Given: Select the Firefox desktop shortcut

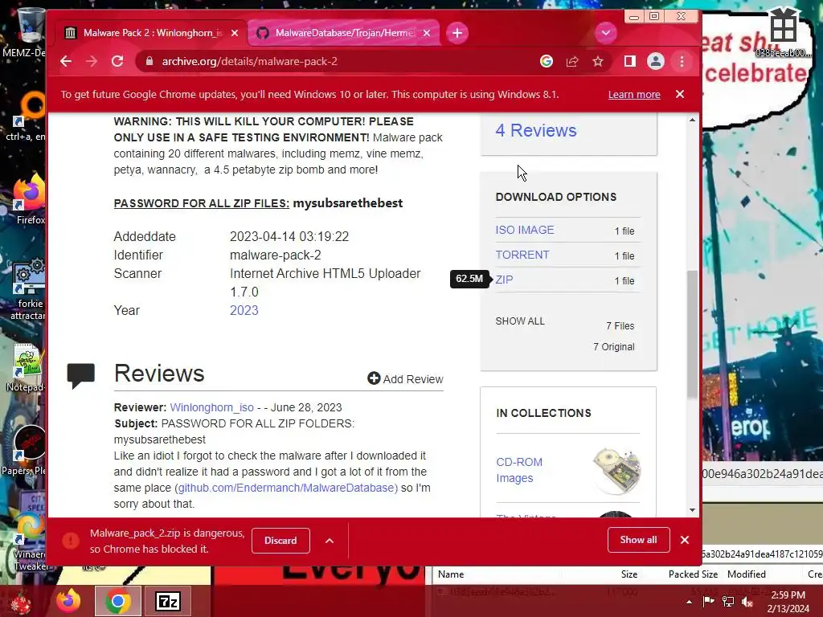Looking at the screenshot, I should pyautogui.click(x=30, y=199).
